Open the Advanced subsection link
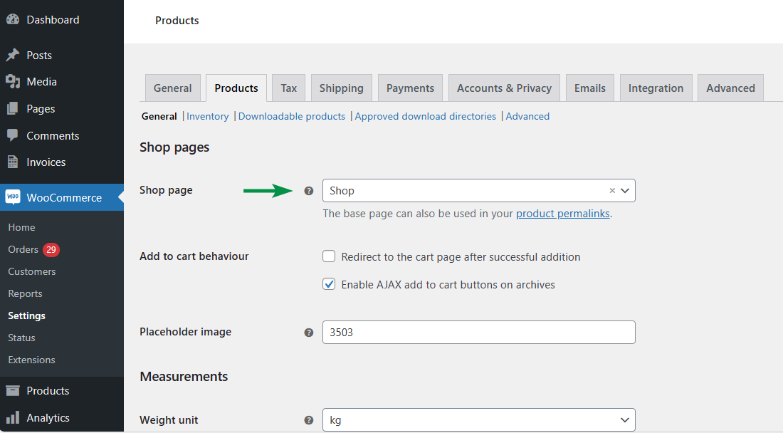 pos(527,116)
